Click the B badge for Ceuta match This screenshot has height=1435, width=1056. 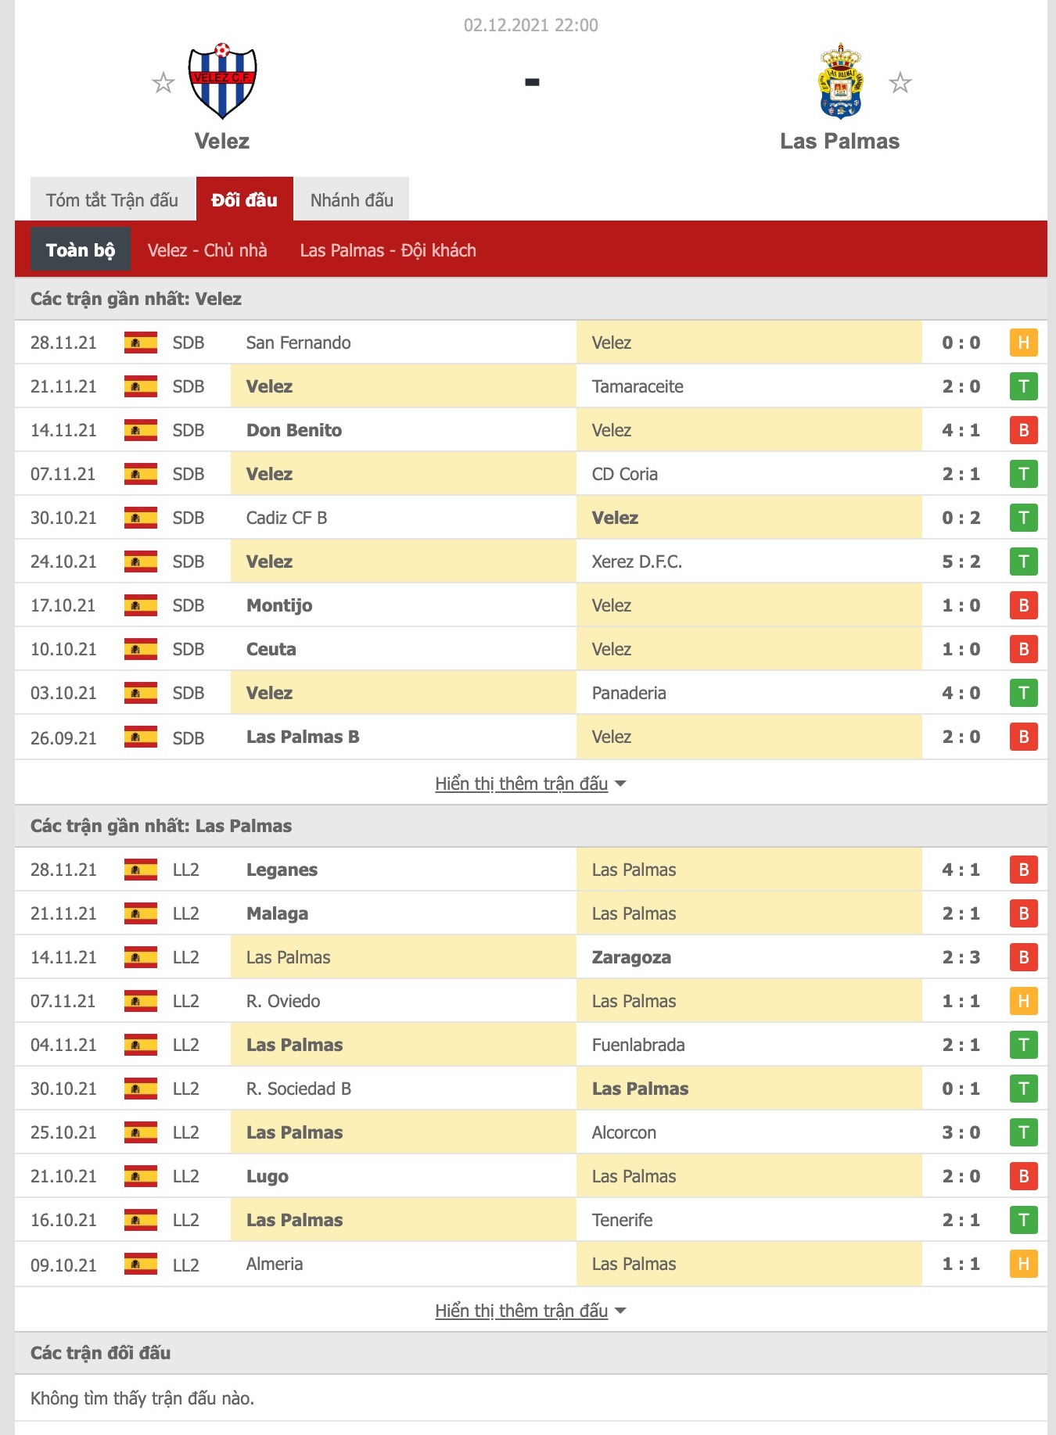coord(1023,649)
